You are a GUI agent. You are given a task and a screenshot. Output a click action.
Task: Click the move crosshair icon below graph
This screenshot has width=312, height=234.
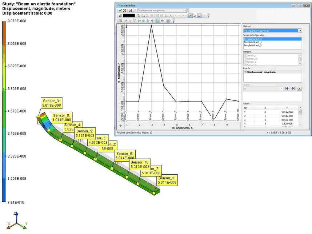120,126
